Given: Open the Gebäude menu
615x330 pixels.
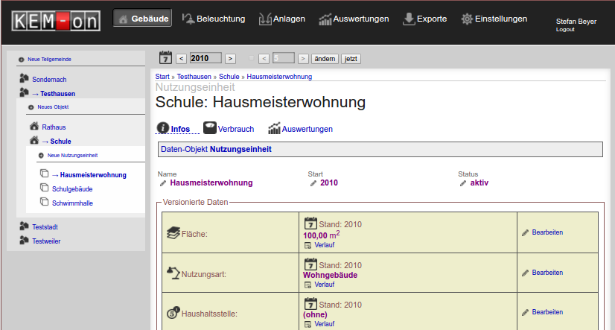Looking at the screenshot, I should coord(142,19).
